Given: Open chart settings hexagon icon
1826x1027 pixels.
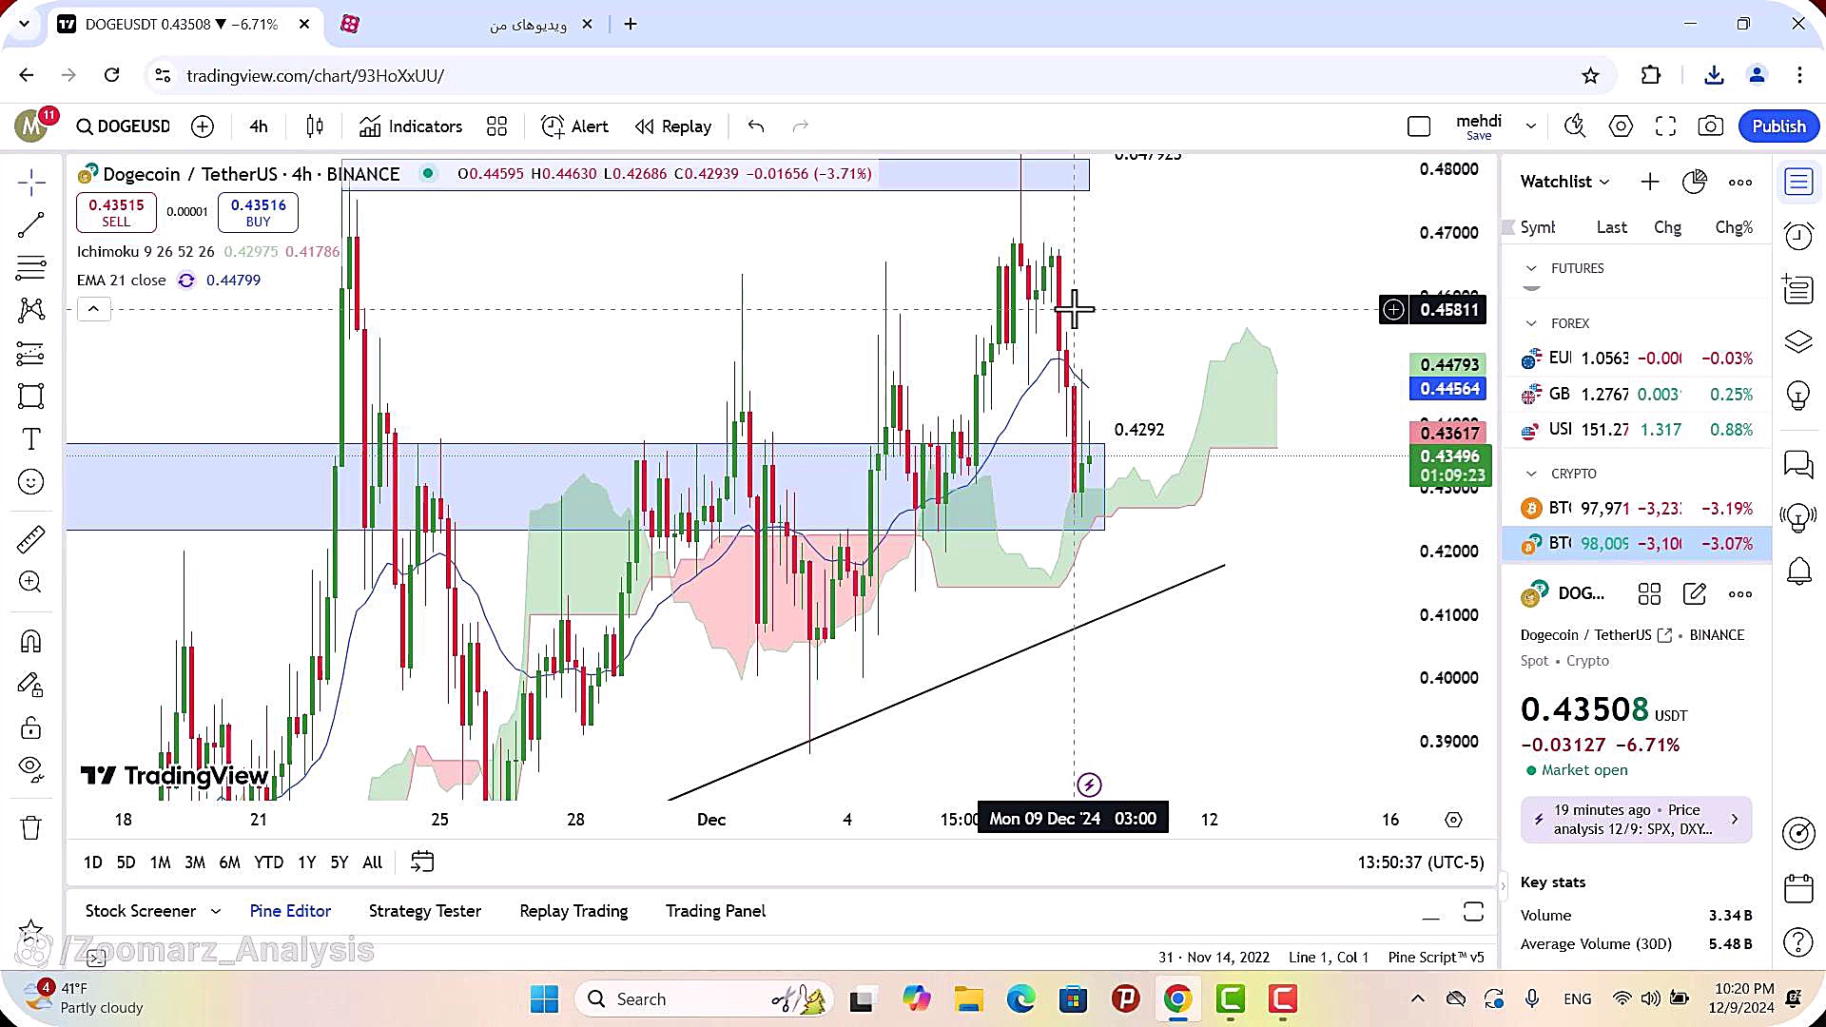Looking at the screenshot, I should point(1621,126).
